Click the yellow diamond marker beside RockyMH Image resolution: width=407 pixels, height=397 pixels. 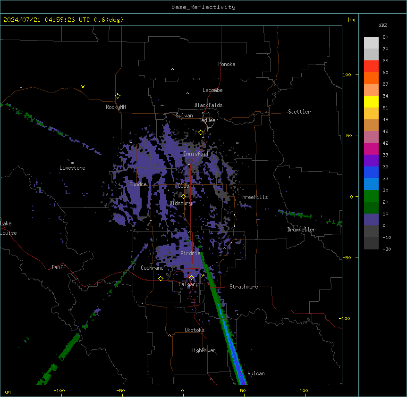click(118, 96)
